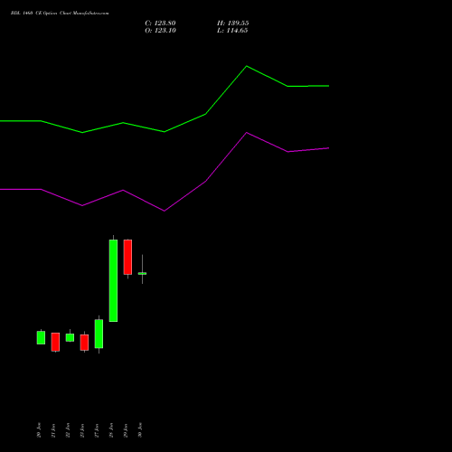The width and height of the screenshot is (452, 452).
Task: Click the 29 Jan date label
Action: click(x=126, y=430)
